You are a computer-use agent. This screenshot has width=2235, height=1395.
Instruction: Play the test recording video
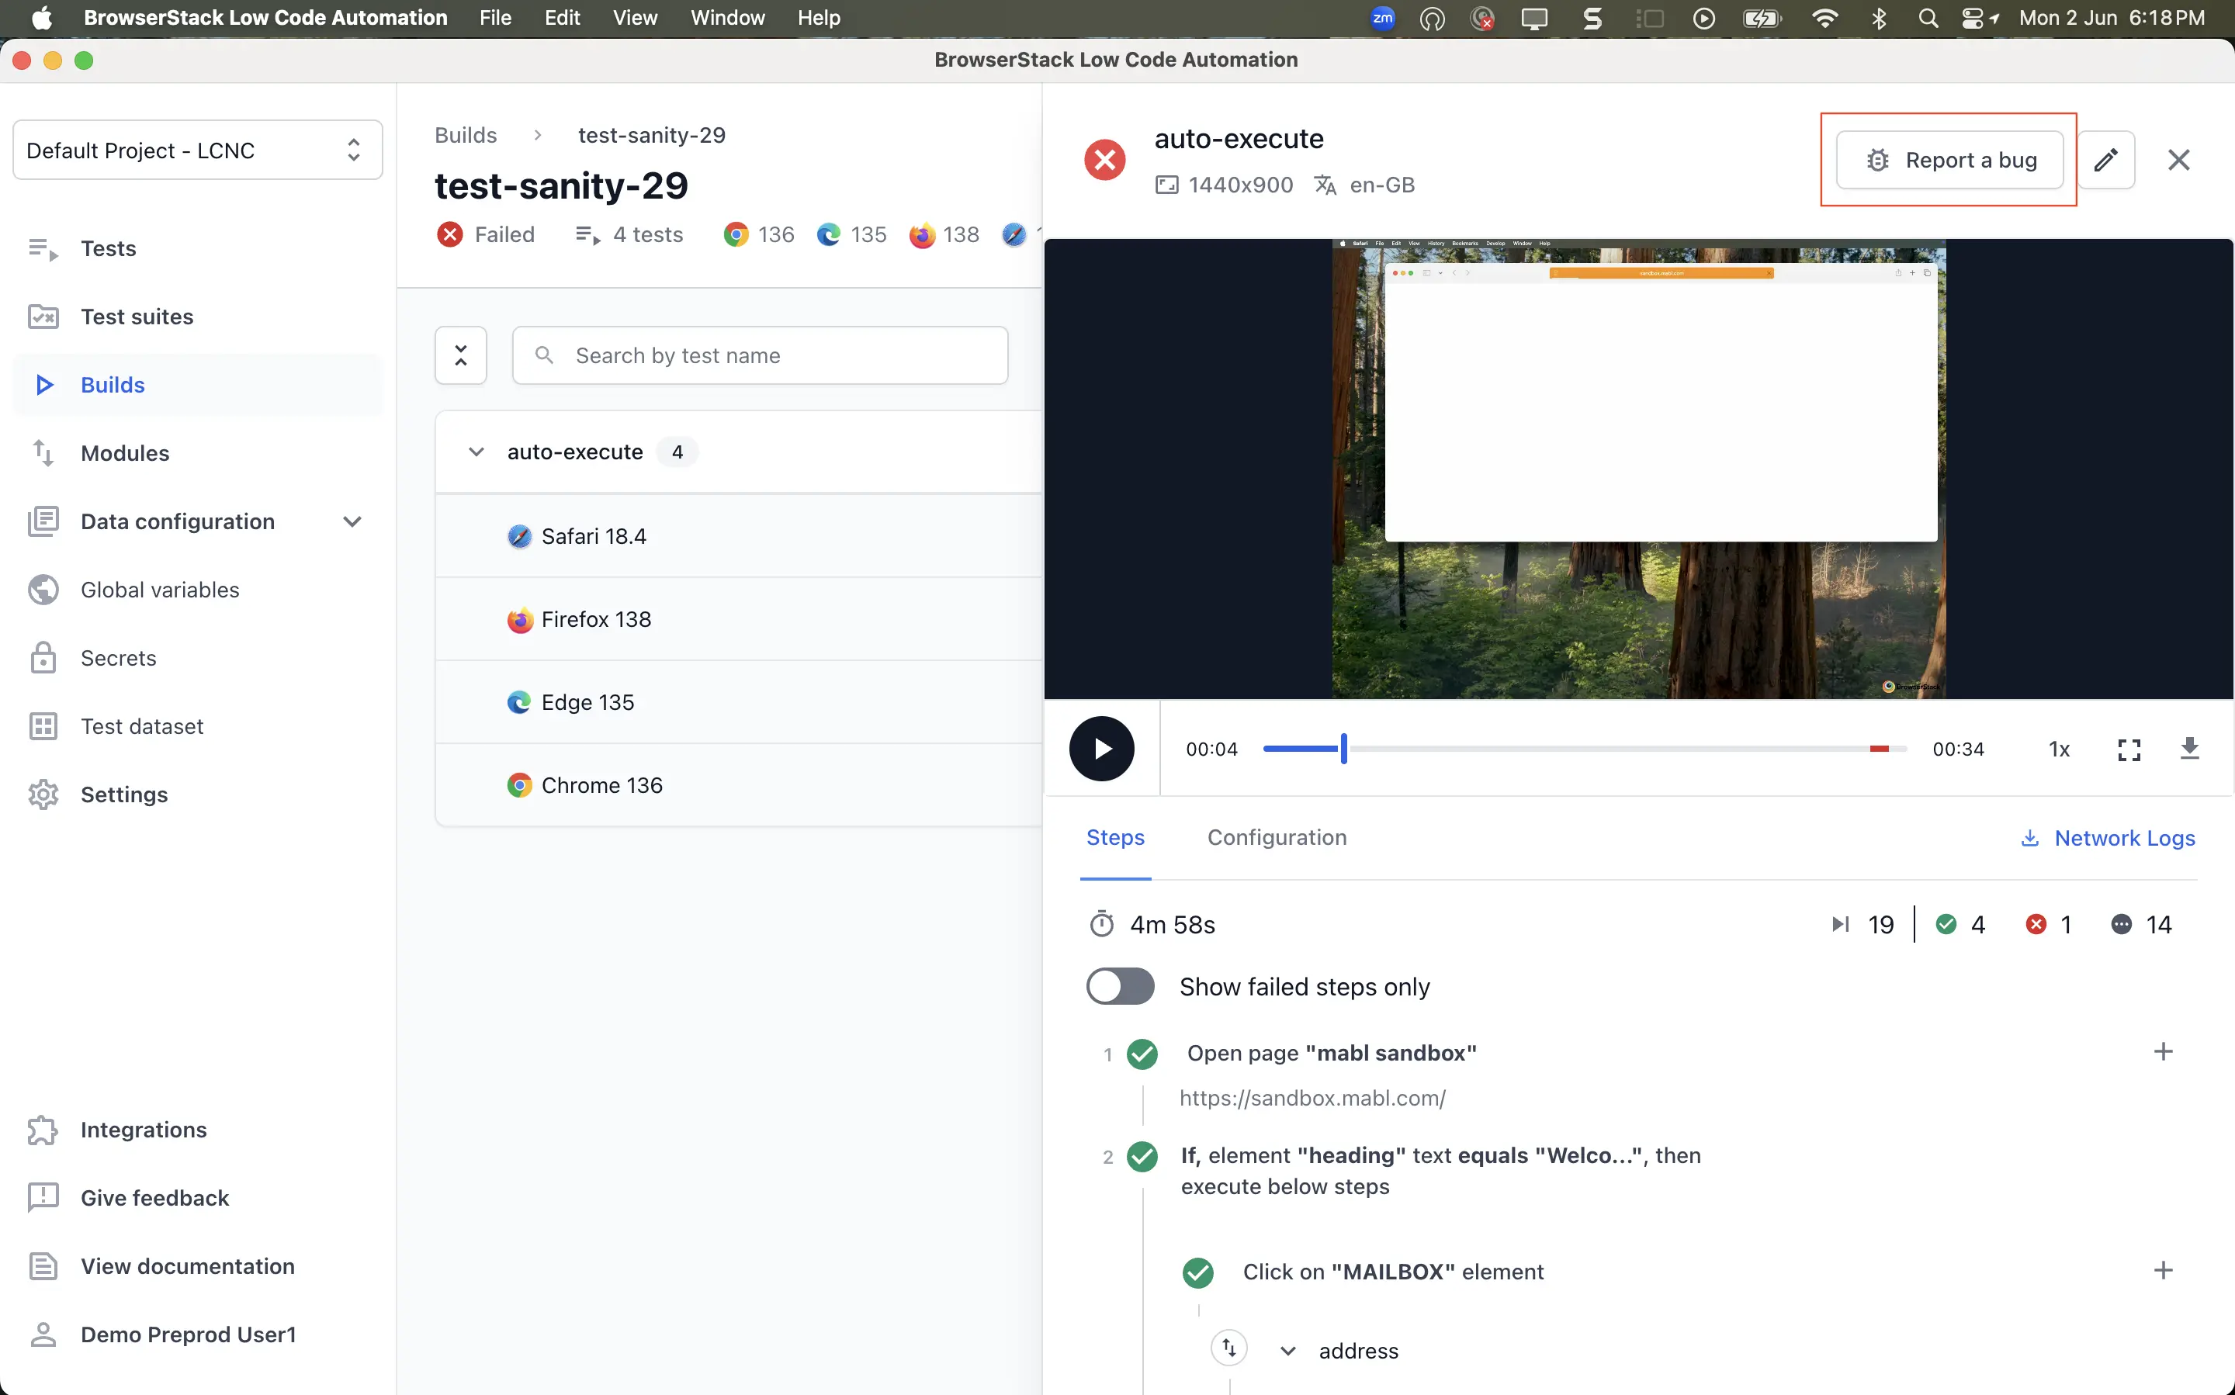[1102, 748]
